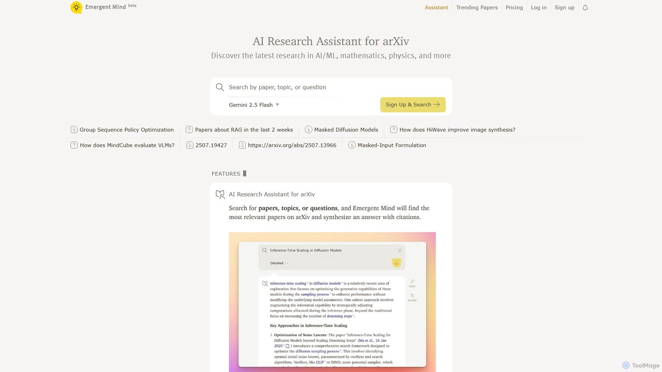Screen dimensions: 662x372
Task: Click the info icon beside Masked-Input Formulation
Action: click(x=352, y=145)
